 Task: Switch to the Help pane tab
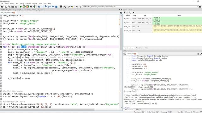[x=146, y=48]
